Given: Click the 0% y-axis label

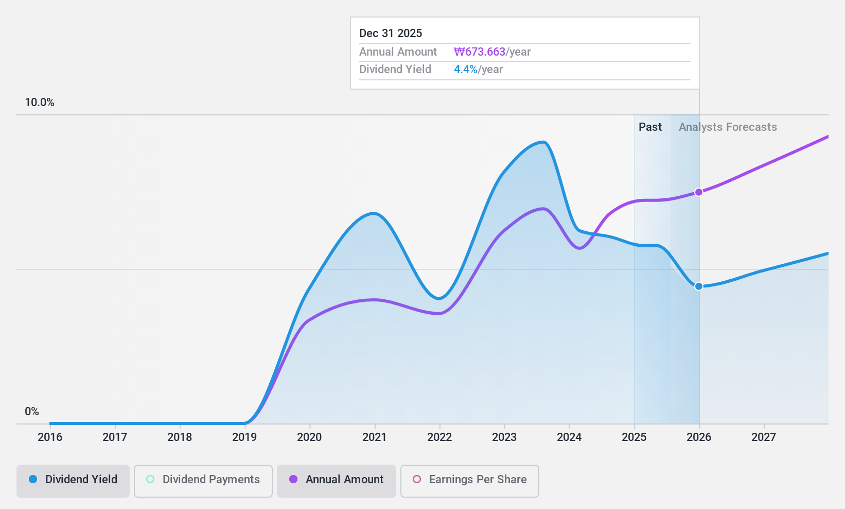Looking at the screenshot, I should tap(32, 412).
